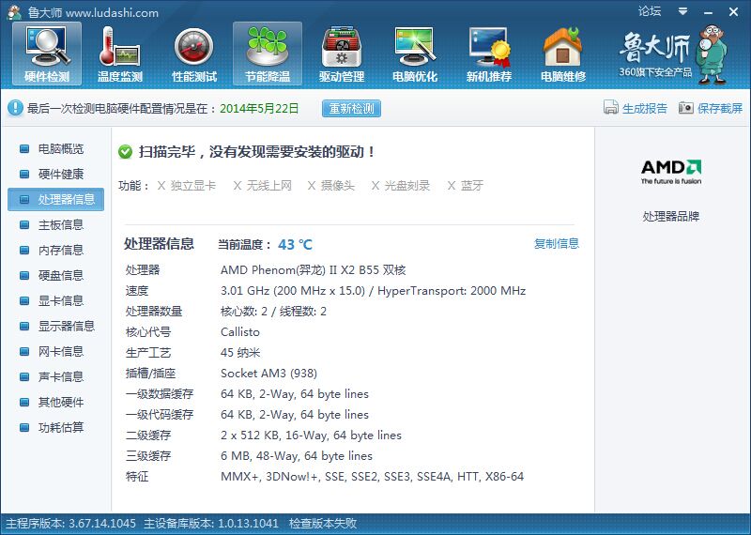Click the 45 纳米 process value
Viewport: 751px width, 535px height.
point(240,353)
